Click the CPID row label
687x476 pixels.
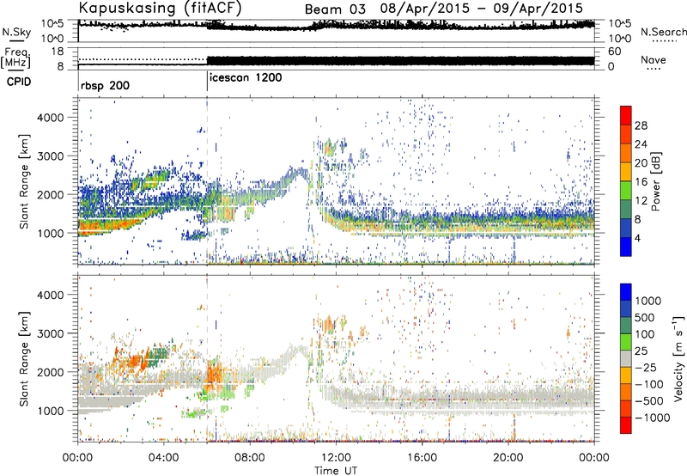click(x=19, y=82)
